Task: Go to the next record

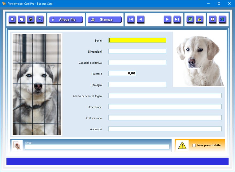Action: pyautogui.click(x=167, y=19)
